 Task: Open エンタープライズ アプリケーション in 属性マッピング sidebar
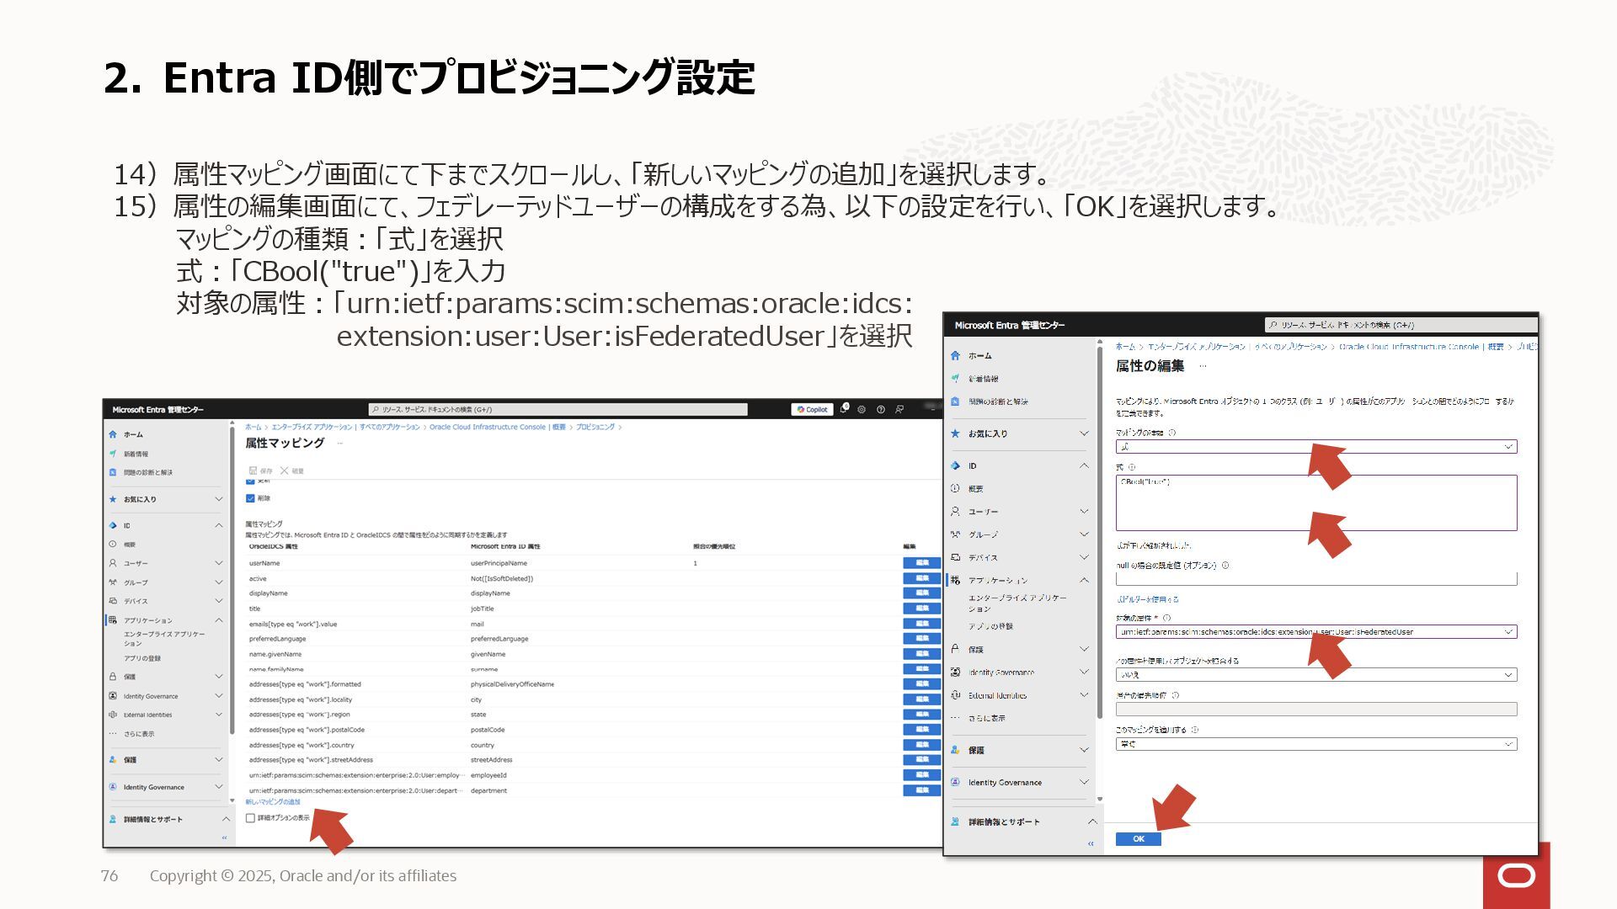pos(164,639)
